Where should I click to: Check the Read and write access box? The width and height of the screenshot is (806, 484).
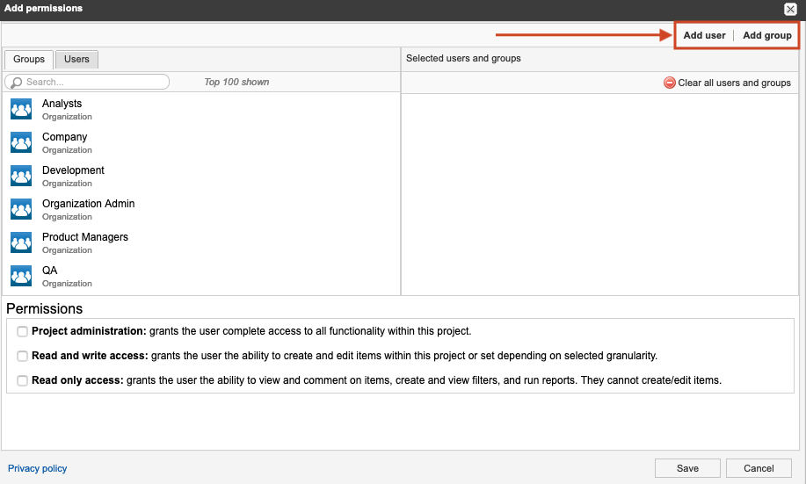23,356
